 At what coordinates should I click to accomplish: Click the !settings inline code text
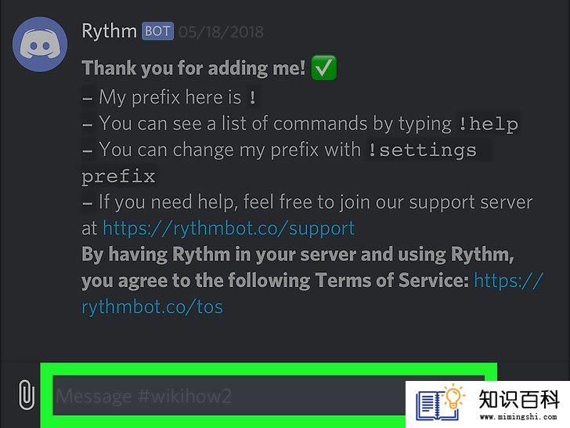422,151
